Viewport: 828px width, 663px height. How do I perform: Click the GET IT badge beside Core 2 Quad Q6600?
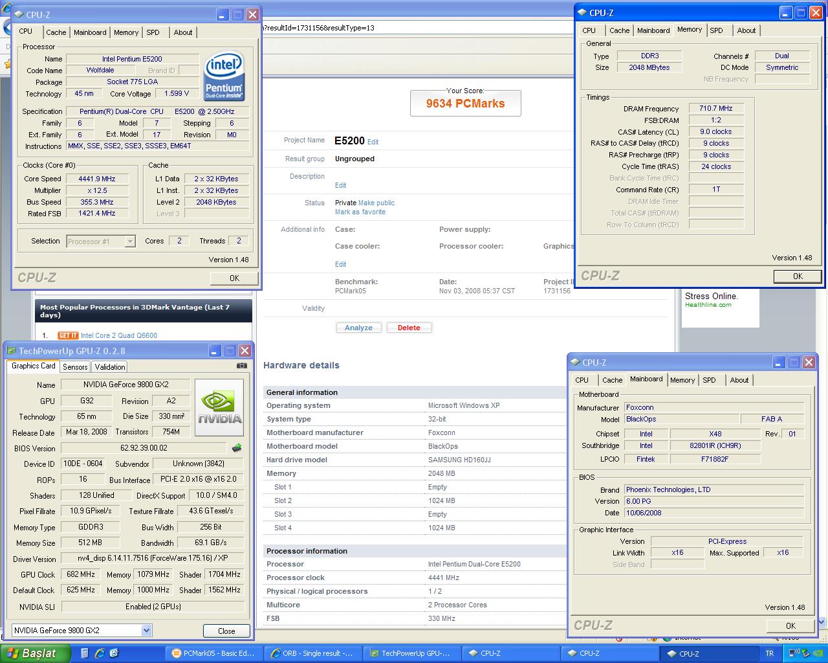(x=68, y=335)
